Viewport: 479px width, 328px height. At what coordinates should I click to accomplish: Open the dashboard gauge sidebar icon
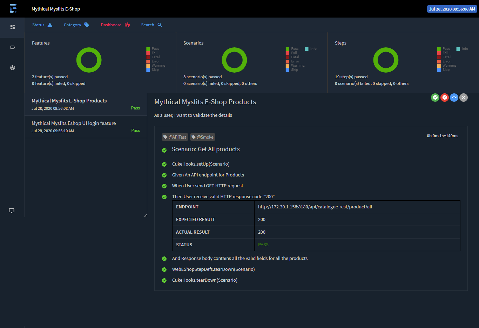pyautogui.click(x=13, y=68)
